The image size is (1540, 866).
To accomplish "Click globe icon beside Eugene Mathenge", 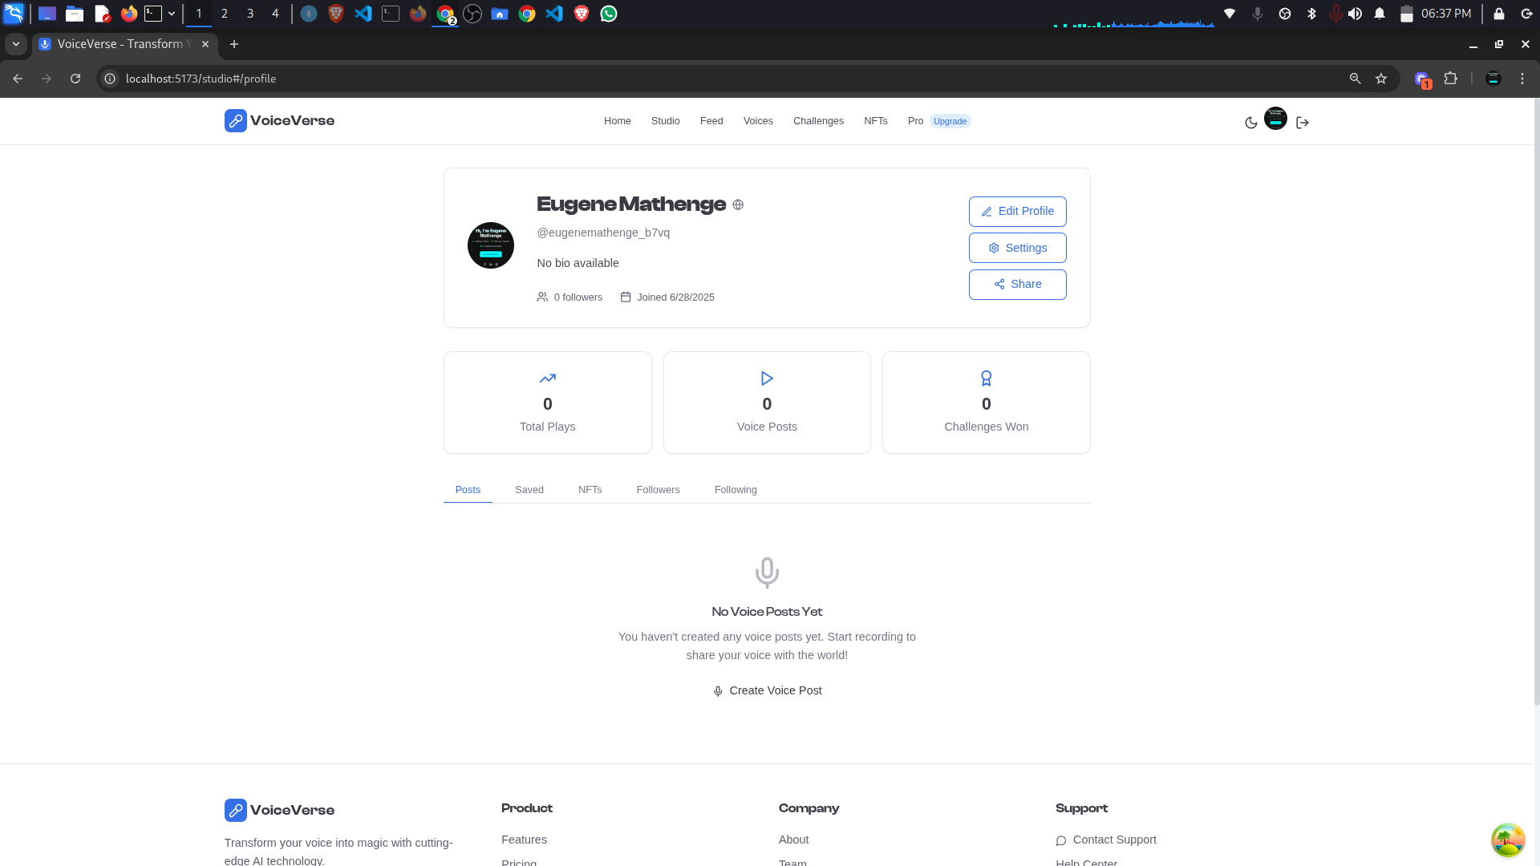I will pos(738,205).
